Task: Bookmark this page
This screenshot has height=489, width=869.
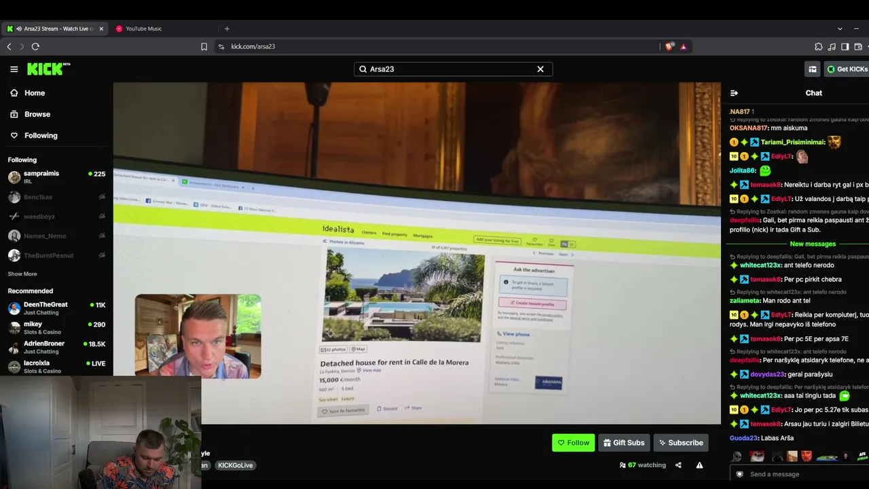Action: tap(204, 47)
